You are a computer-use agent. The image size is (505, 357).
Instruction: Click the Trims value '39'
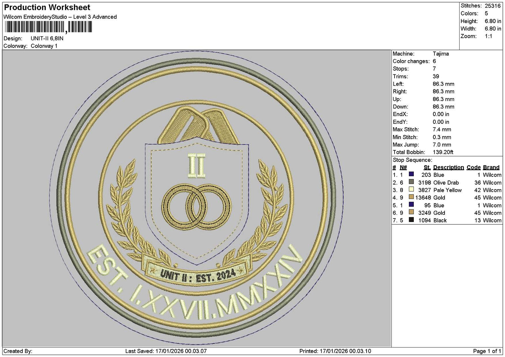tap(436, 77)
